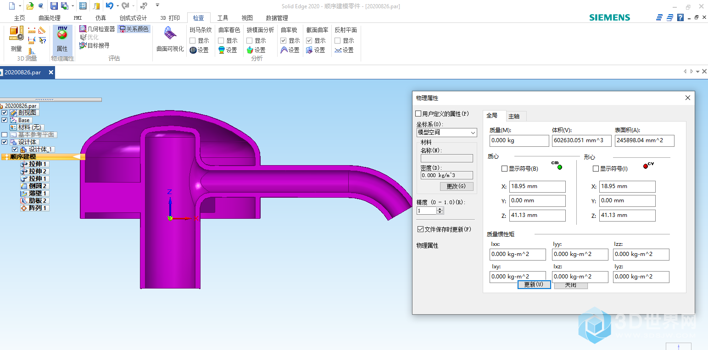Switch to the 视图 ribbon tab
Screen dimensions: 708x350
pyautogui.click(x=247, y=18)
